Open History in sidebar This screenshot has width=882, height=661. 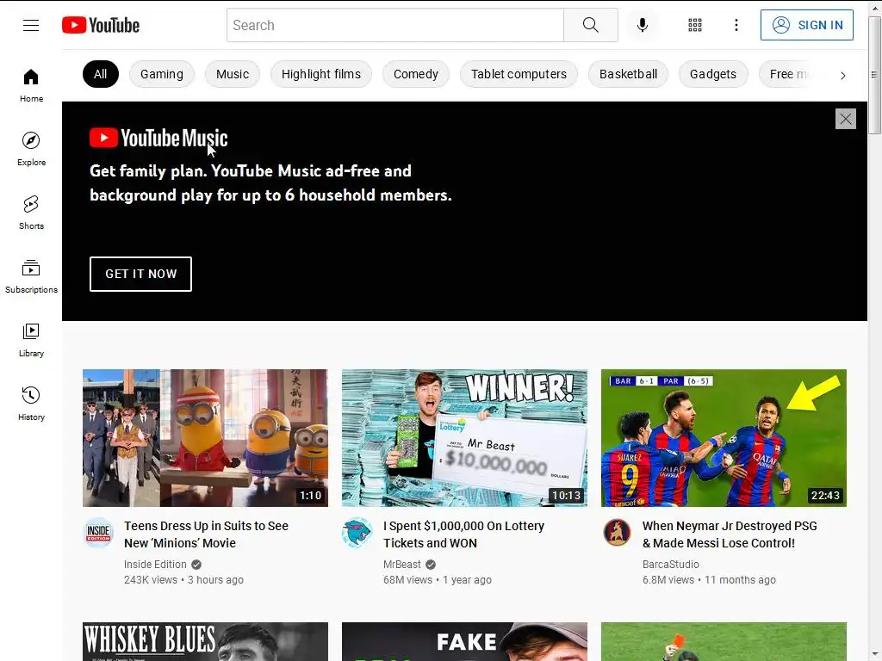[x=31, y=404]
